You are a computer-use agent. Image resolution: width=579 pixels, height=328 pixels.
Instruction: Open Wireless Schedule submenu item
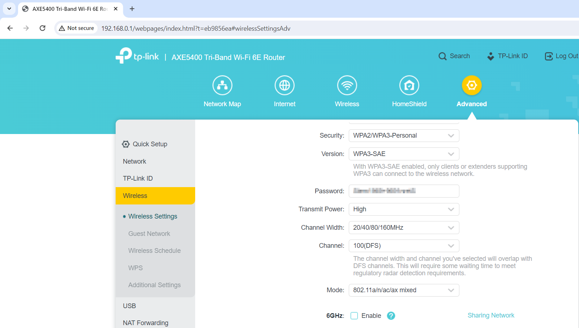[x=154, y=251]
